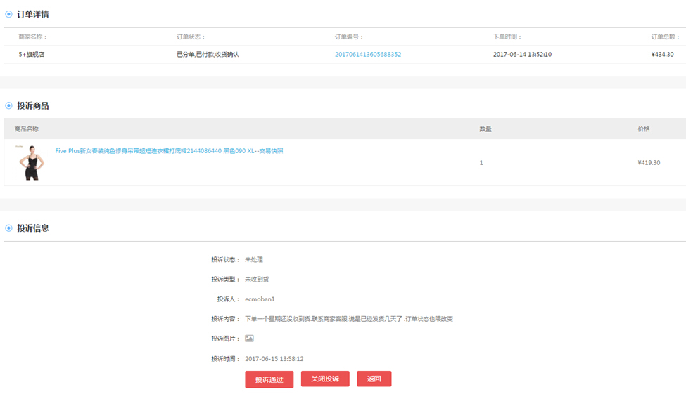Click the 订单状态 label
This screenshot has width=686, height=399.
pyautogui.click(x=191, y=37)
